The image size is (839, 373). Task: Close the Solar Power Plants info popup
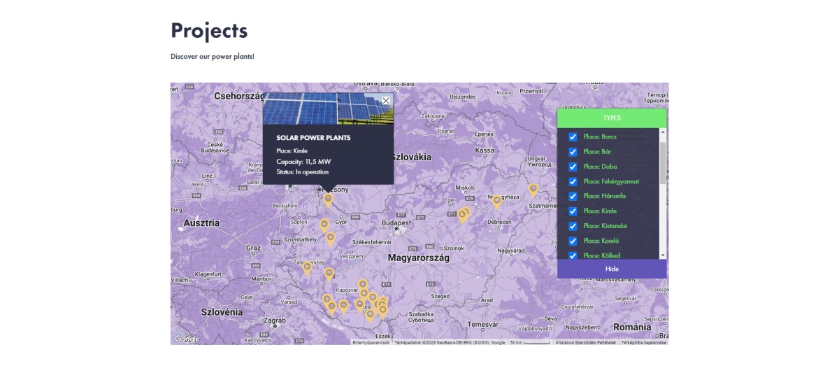[x=386, y=101]
